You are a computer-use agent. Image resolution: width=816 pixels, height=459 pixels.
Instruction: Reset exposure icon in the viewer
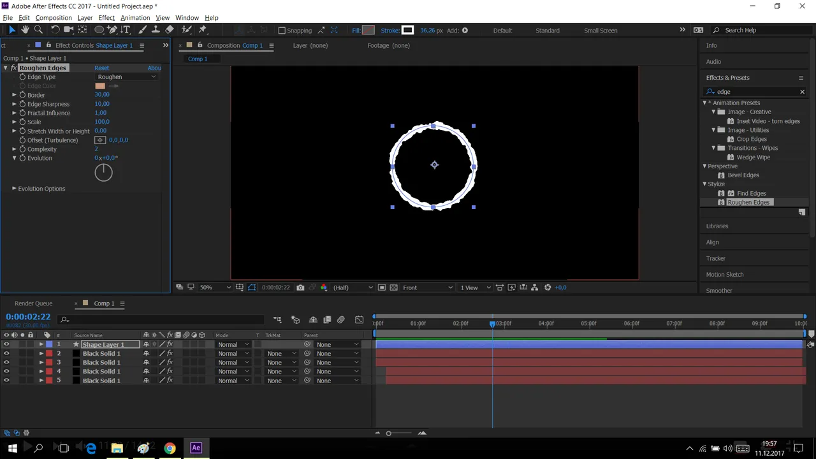point(548,288)
